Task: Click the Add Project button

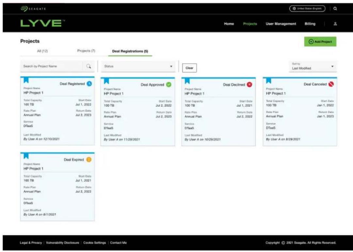Action: pyautogui.click(x=320, y=42)
